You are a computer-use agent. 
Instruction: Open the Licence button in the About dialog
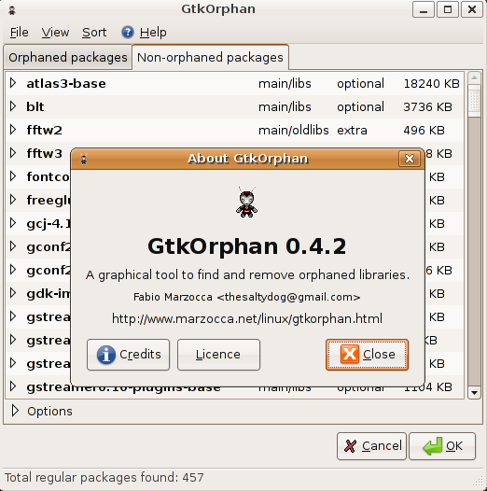coord(218,355)
